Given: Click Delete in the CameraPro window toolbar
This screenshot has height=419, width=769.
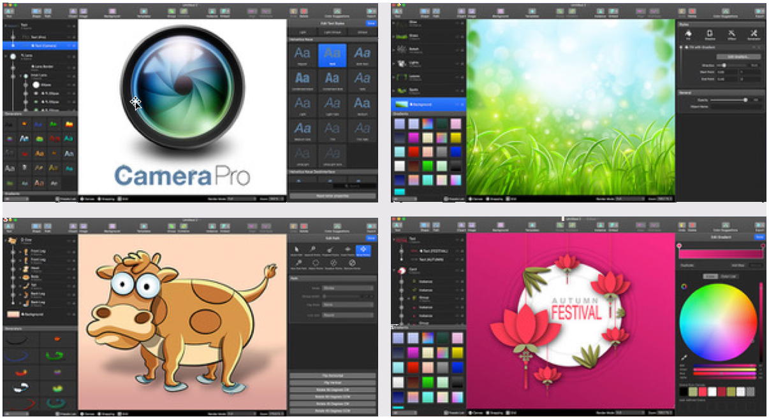Looking at the screenshot, I should click(x=304, y=13).
